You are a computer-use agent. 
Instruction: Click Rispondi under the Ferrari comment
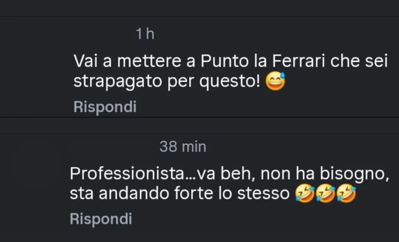pos(105,107)
